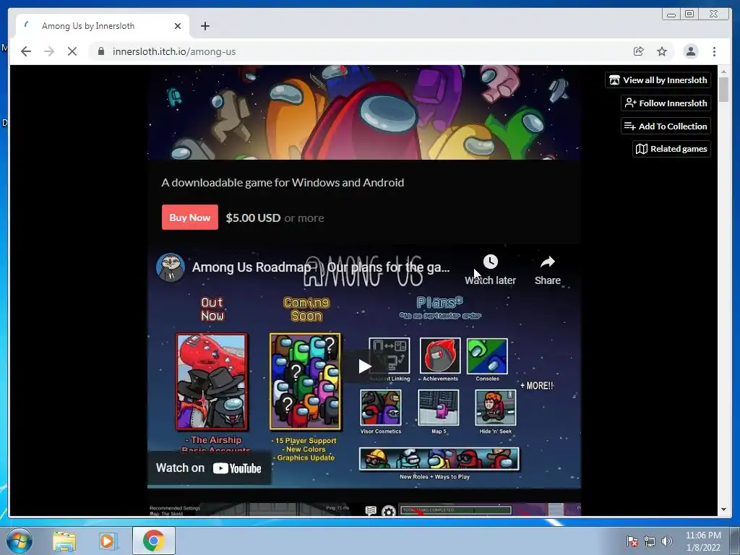Click the page scrollbar thumb

(x=723, y=89)
